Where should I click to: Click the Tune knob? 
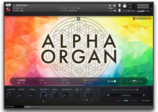click(125, 6)
